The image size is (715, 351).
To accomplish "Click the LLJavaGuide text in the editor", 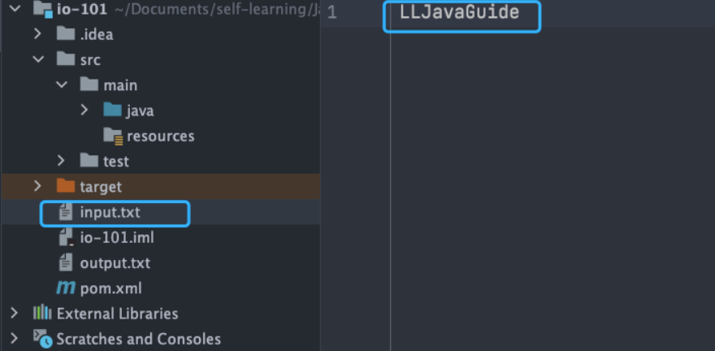I will [459, 13].
